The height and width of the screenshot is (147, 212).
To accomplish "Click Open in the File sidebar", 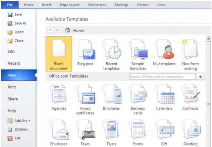I will tap(16, 32).
